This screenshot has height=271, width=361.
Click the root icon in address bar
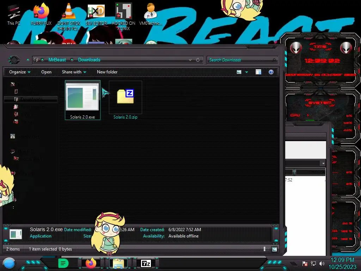pyautogui.click(x=36, y=60)
